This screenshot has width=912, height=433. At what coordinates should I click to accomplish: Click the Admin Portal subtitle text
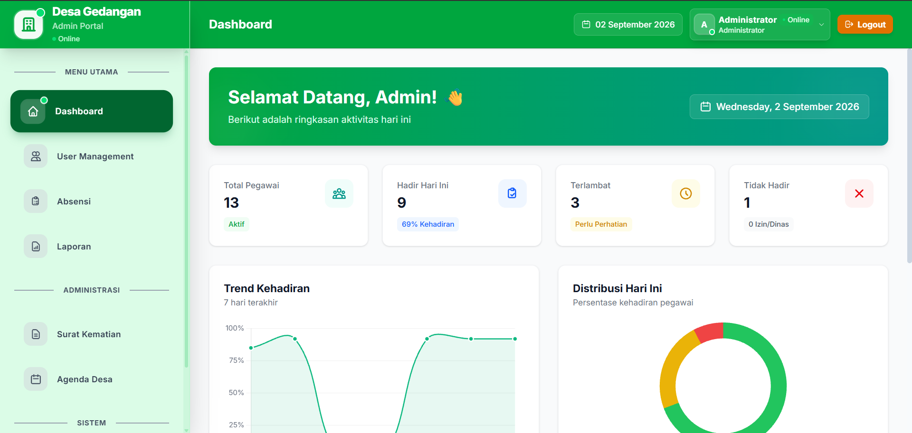[77, 26]
